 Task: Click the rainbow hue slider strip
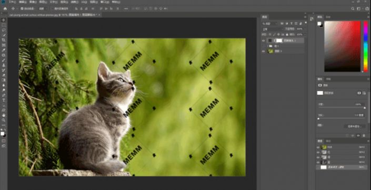(366, 46)
